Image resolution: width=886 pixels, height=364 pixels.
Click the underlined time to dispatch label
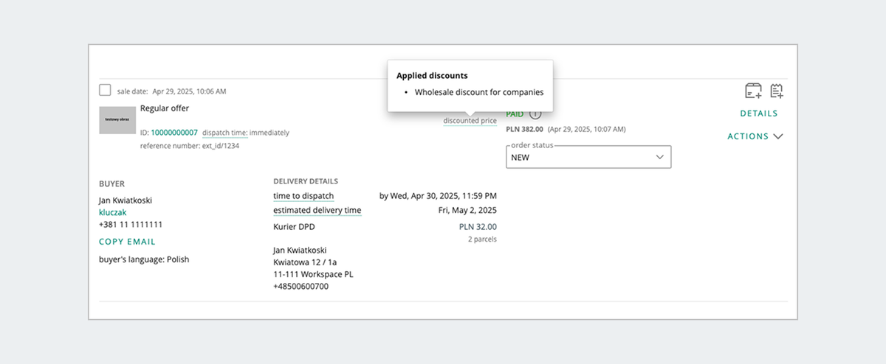click(303, 196)
